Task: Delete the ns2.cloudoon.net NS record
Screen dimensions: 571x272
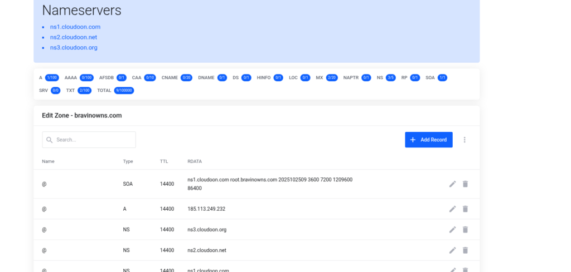Action: pos(465,250)
